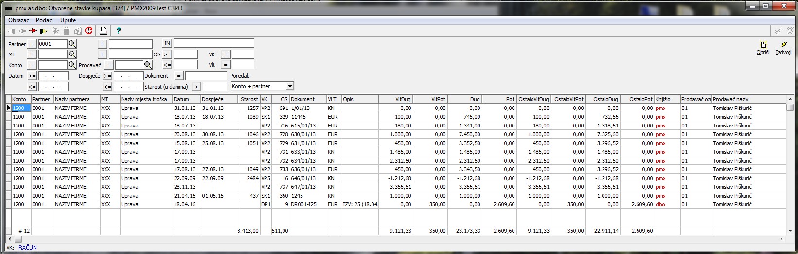Click the new document toolbar icon
Image resolution: width=798 pixels, height=254 pixels.
(x=55, y=31)
